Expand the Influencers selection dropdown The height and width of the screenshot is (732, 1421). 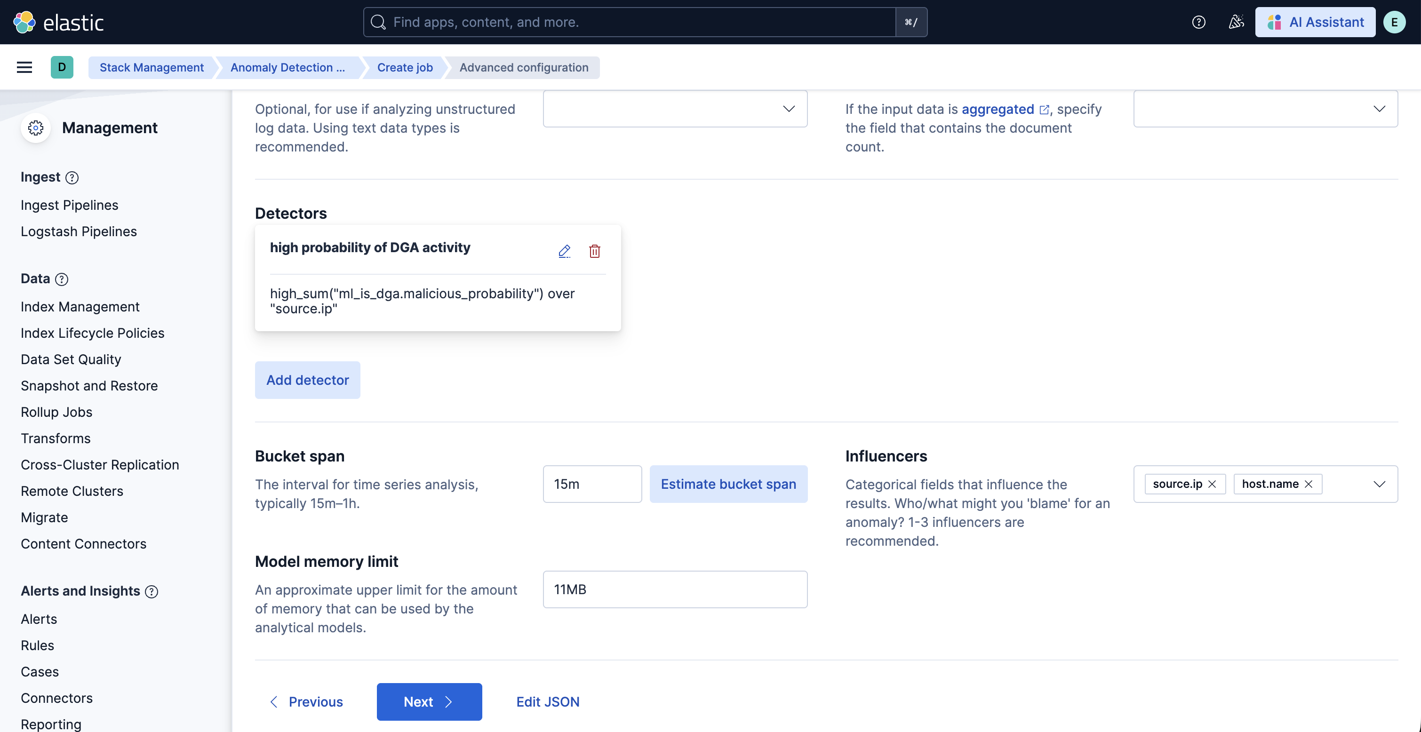pyautogui.click(x=1380, y=484)
